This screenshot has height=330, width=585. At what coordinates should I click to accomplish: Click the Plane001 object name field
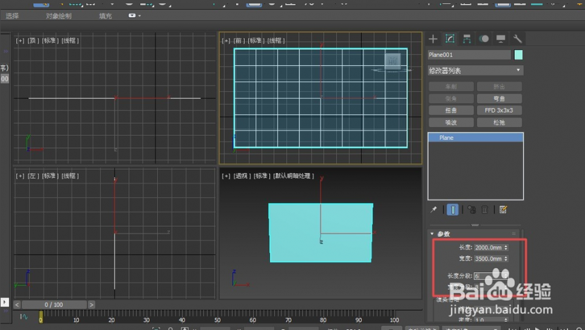click(x=469, y=55)
